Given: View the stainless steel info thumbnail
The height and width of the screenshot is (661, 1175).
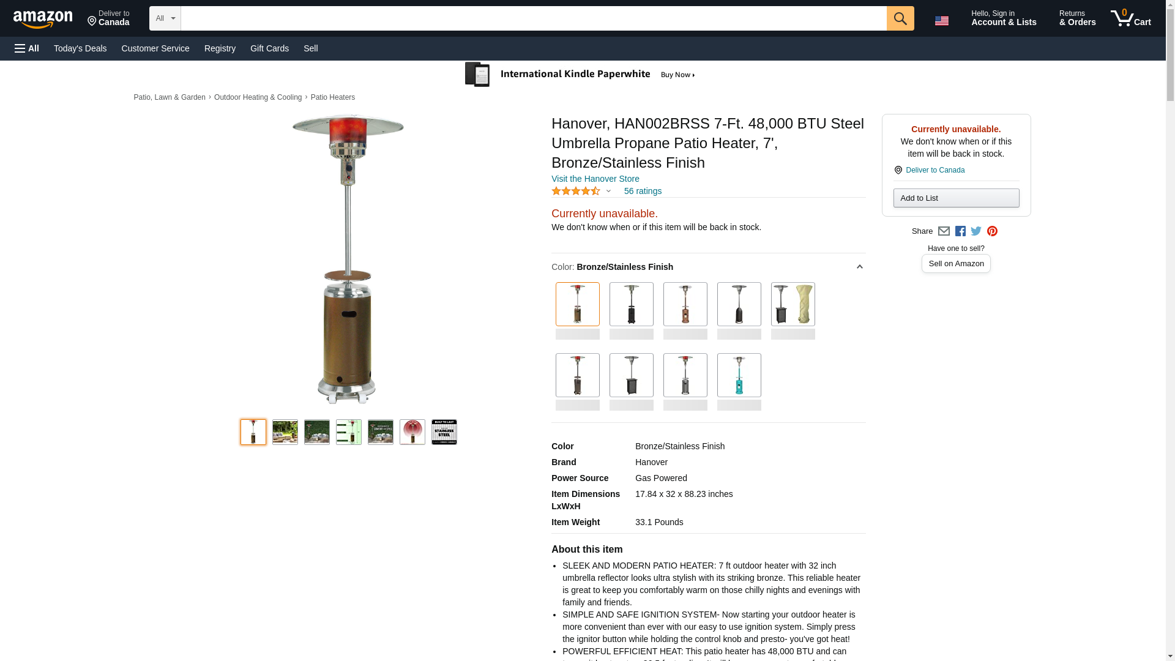Looking at the screenshot, I should pyautogui.click(x=444, y=432).
